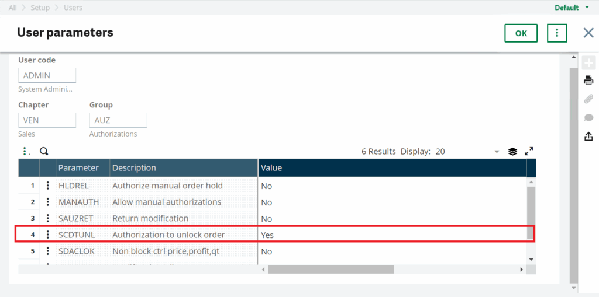Viewport: 599px width, 297px height.
Task: Click the Chapter VEN input field
Action: pyautogui.click(x=47, y=120)
